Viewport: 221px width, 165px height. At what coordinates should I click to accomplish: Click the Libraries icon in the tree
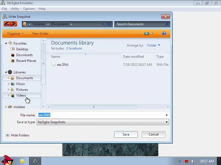pyautogui.click(x=10, y=72)
